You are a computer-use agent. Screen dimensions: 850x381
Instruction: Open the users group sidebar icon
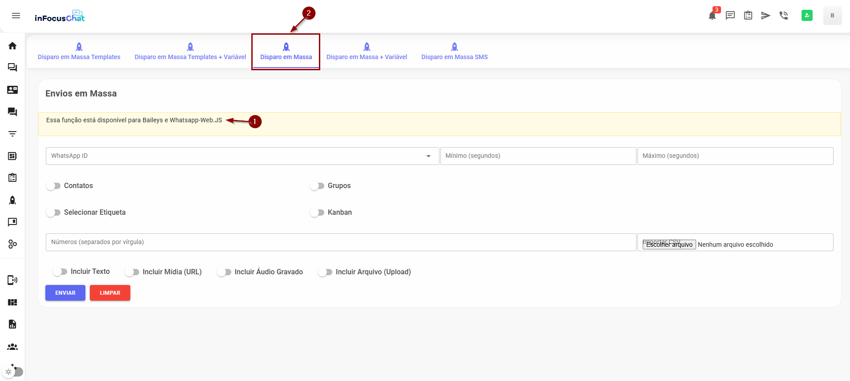click(12, 347)
